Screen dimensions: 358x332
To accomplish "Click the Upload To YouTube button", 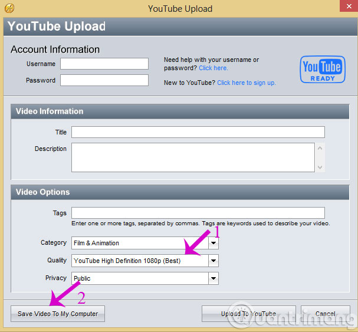I will pos(249,314).
